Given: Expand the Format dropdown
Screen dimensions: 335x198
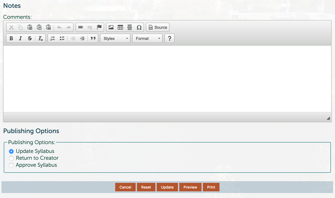Looking at the screenshot, I should (x=147, y=39).
